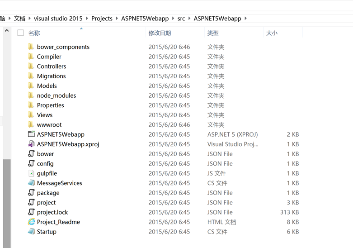Click the node_modules folder icon
This screenshot has width=353, height=248.
pos(31,95)
